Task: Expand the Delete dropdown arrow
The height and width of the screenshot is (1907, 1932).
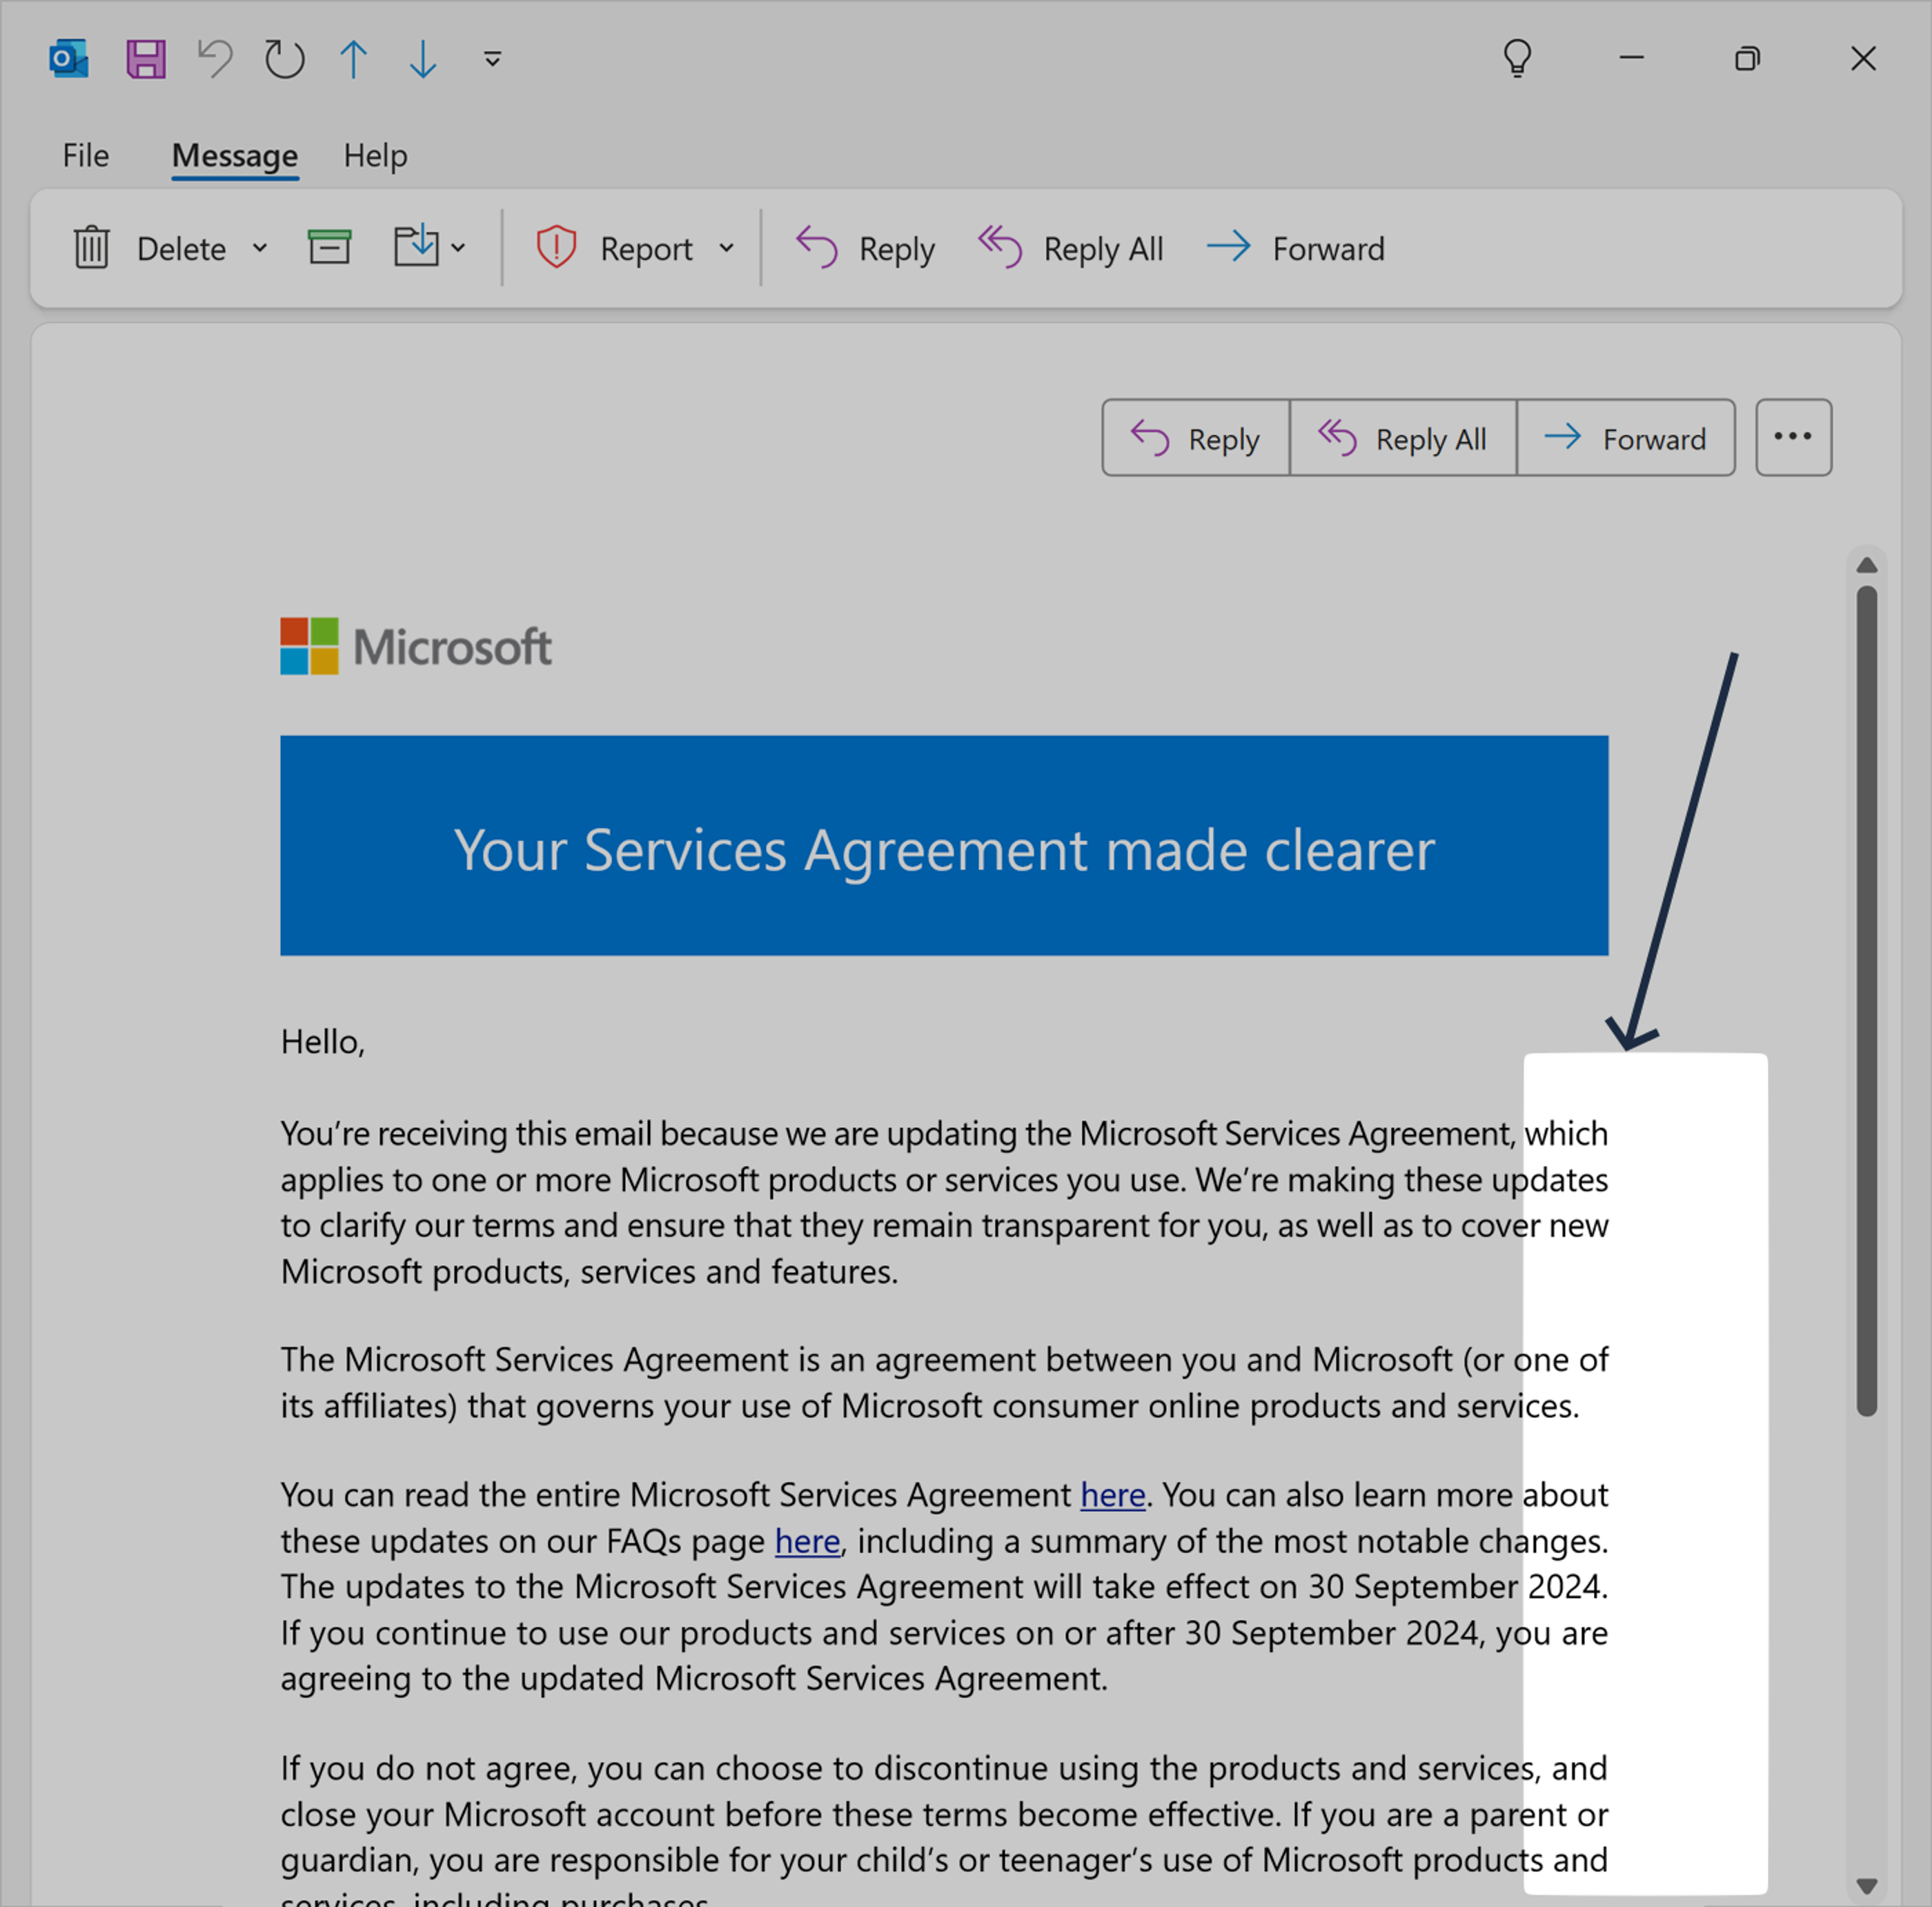Action: [260, 247]
